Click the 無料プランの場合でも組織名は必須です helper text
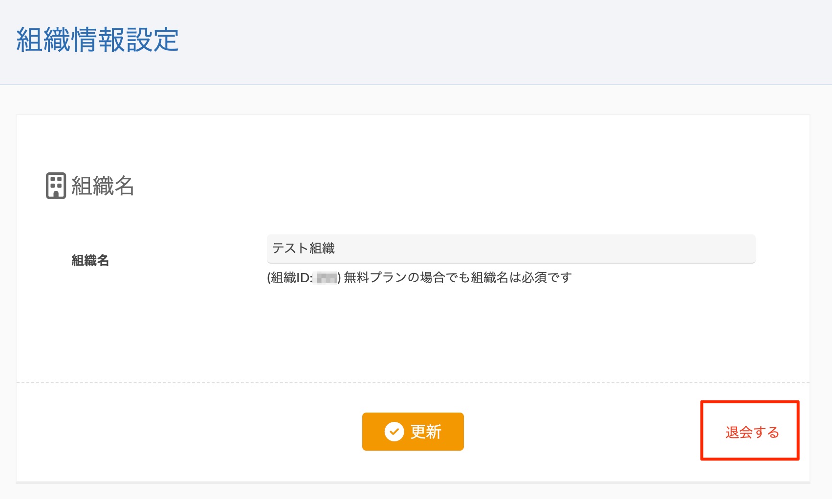This screenshot has width=832, height=499. (458, 277)
